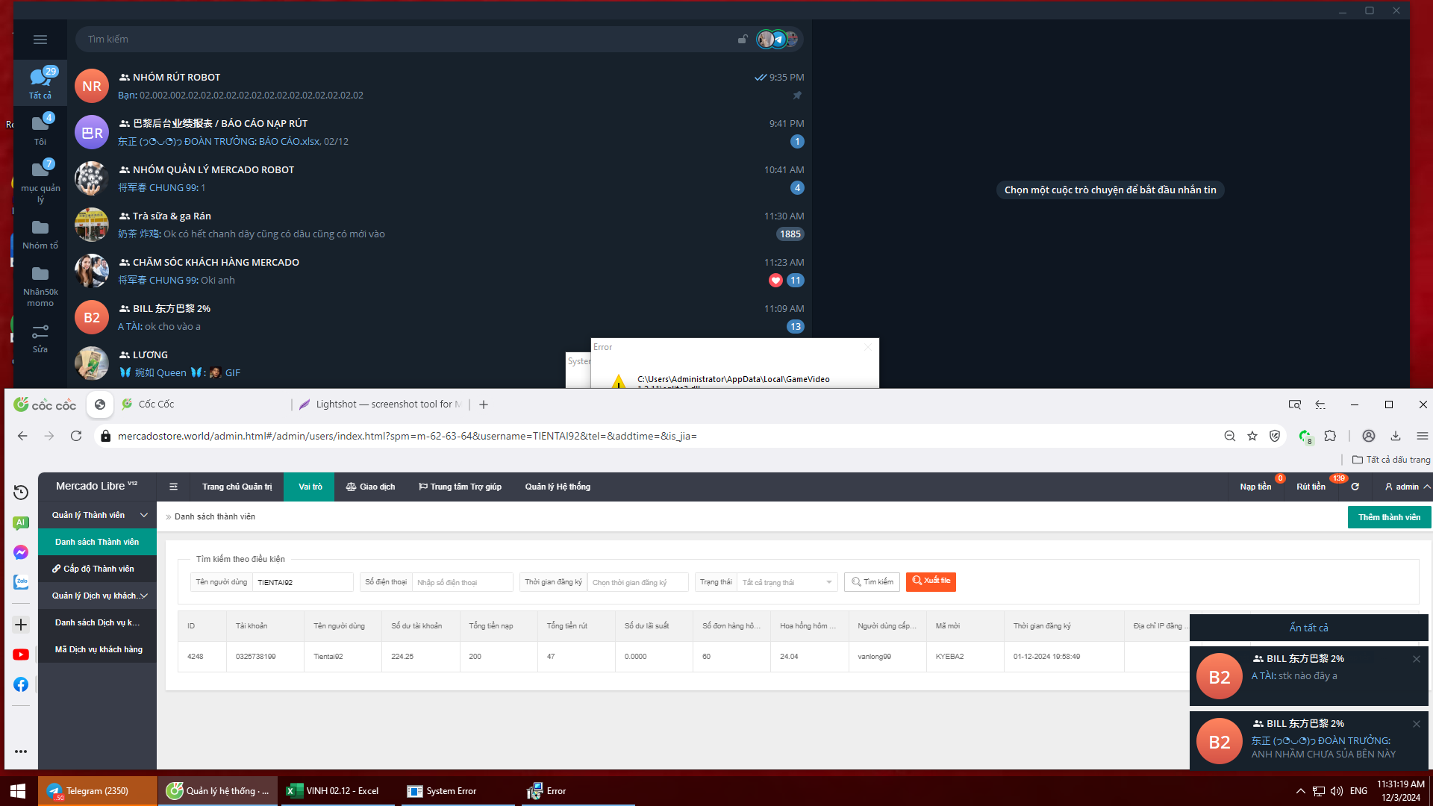Click the Tên người dùng input field

tap(302, 582)
